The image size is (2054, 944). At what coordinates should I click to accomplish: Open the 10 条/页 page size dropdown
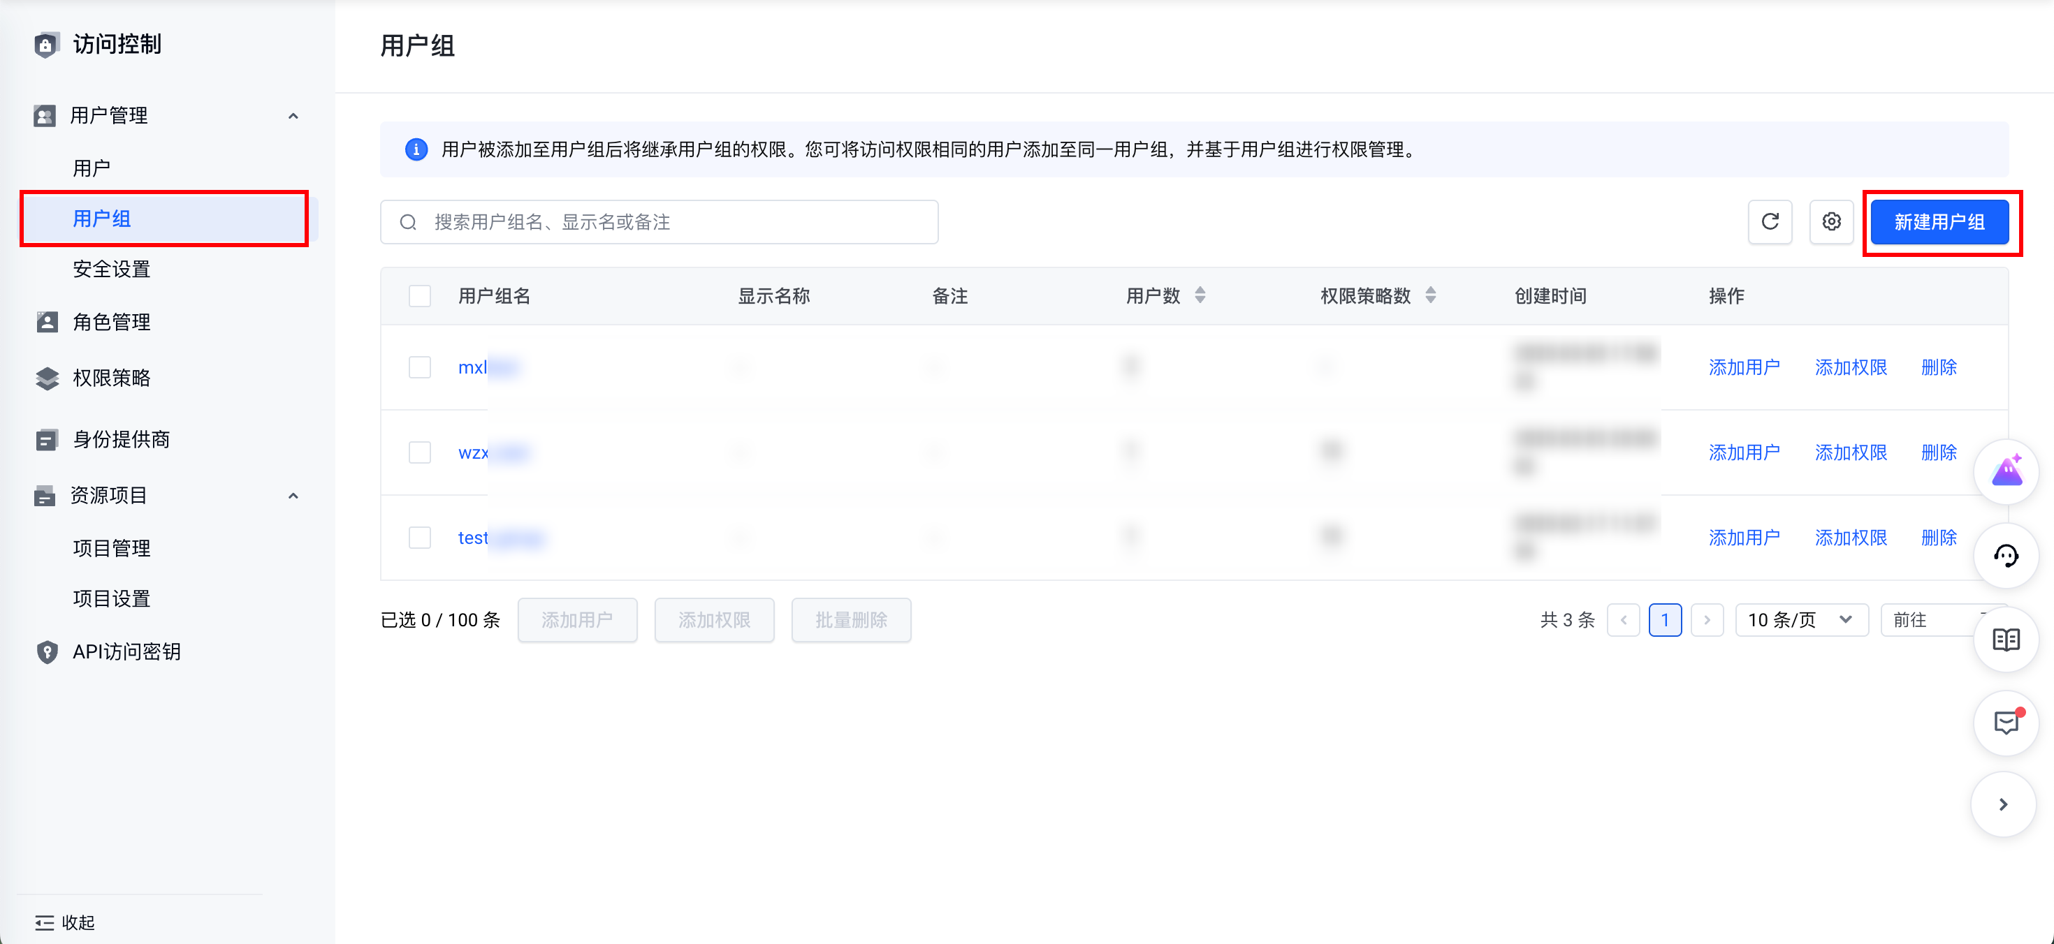pos(1800,620)
